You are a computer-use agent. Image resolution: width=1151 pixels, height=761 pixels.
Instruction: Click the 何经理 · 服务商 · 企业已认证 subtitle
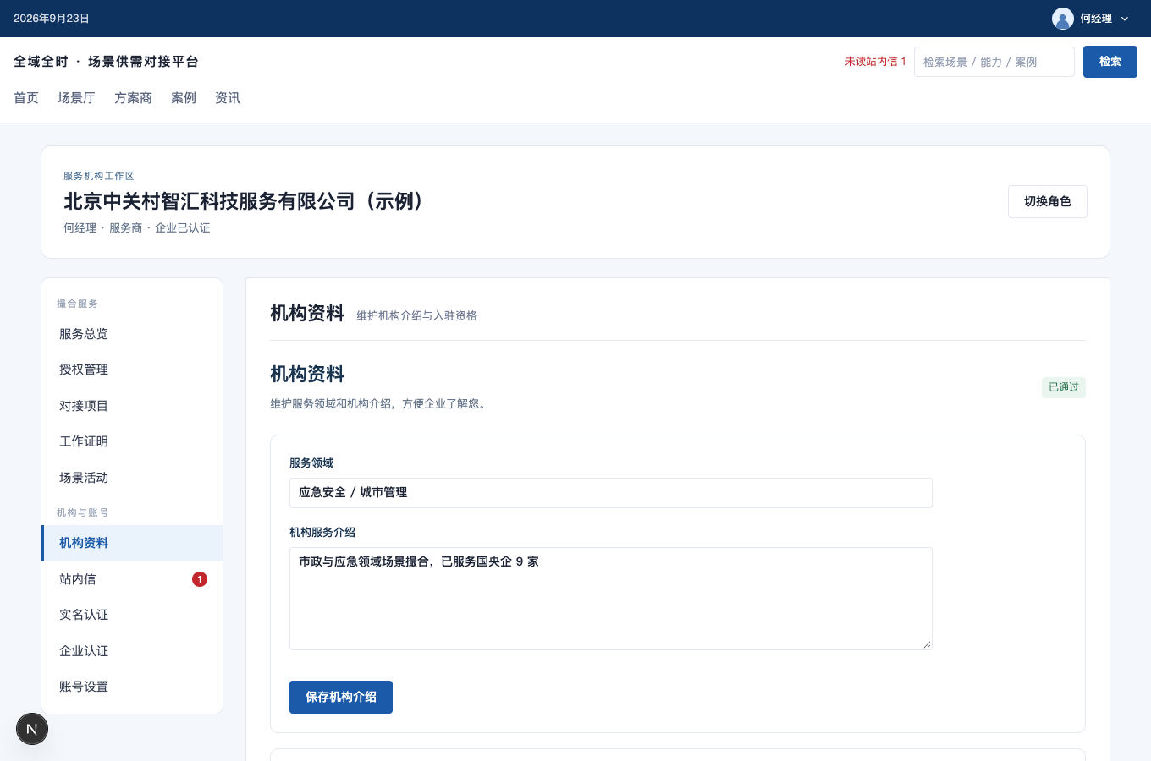(x=137, y=228)
